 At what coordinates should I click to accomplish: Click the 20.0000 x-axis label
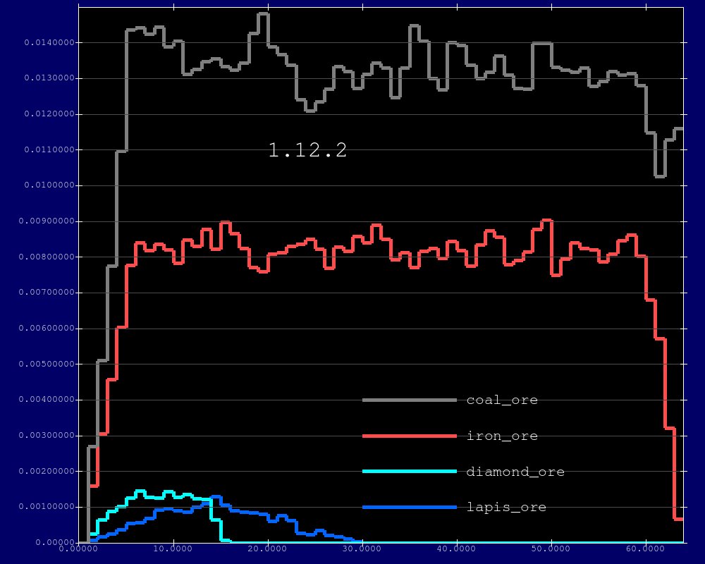[267, 549]
